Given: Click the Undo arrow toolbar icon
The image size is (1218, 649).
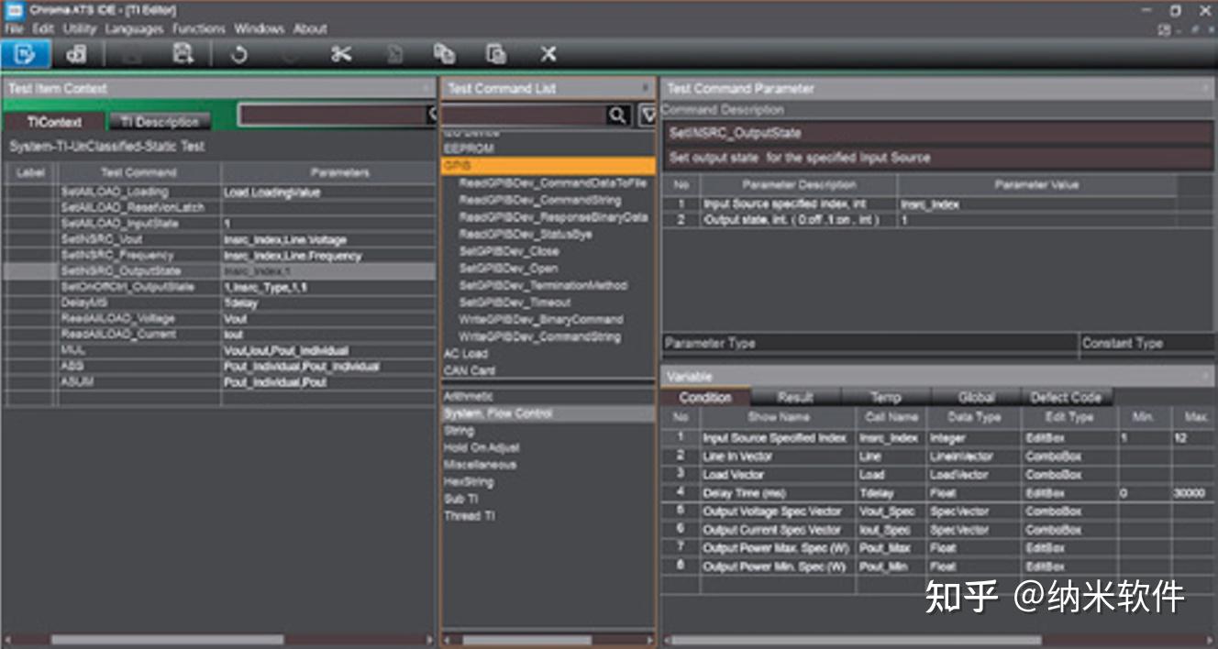Looking at the screenshot, I should pyautogui.click(x=238, y=54).
